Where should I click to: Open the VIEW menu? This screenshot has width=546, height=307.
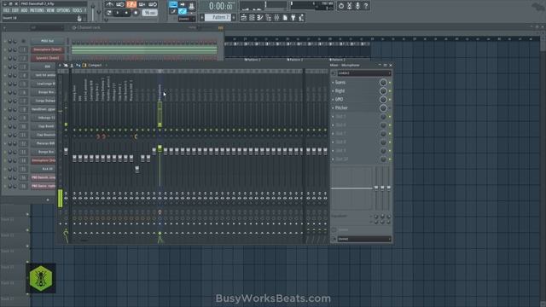pyautogui.click(x=50, y=11)
